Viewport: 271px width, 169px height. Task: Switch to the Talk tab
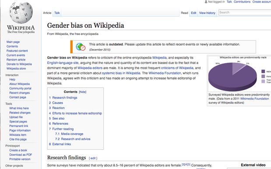(x=57, y=13)
